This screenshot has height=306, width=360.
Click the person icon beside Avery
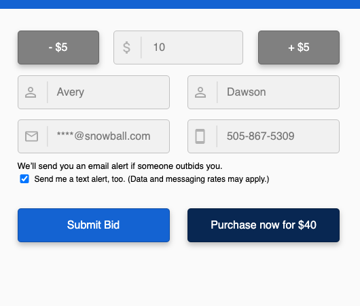(31, 92)
